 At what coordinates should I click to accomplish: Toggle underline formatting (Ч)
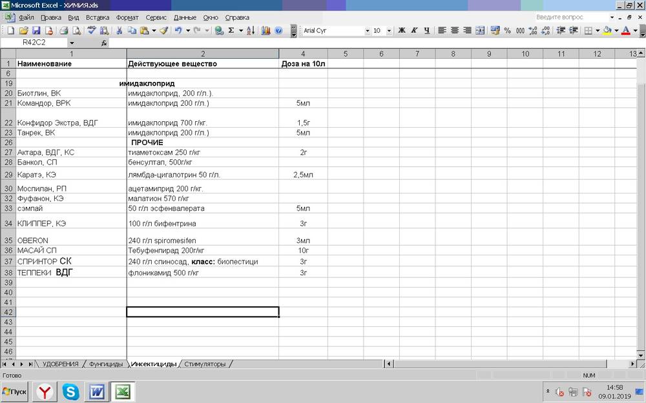[x=426, y=30]
